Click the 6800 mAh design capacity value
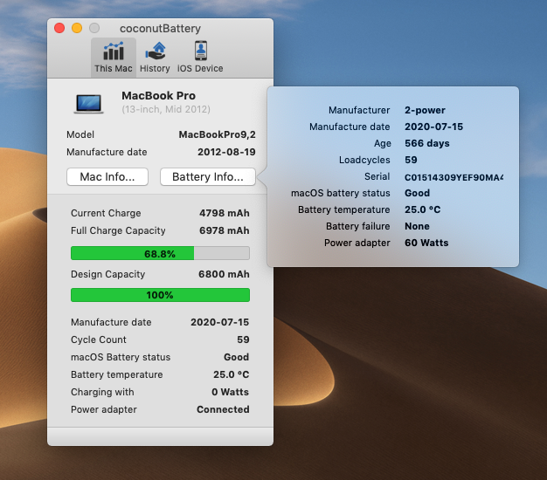The height and width of the screenshot is (480, 547). click(224, 274)
